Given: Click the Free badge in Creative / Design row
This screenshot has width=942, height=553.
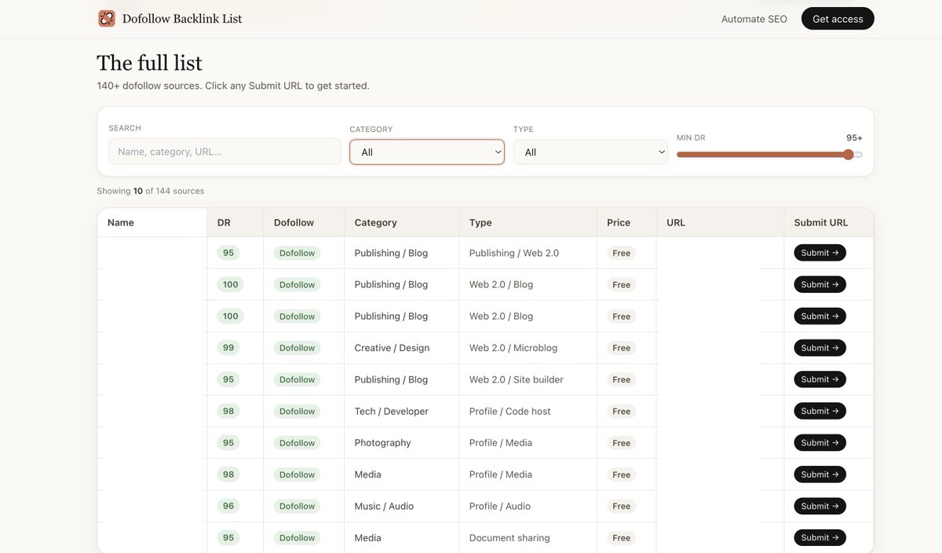Looking at the screenshot, I should click(x=622, y=348).
